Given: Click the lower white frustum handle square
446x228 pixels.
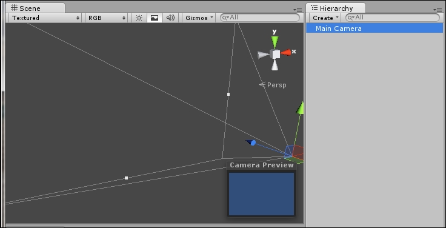Looking at the screenshot, I should point(126,178).
